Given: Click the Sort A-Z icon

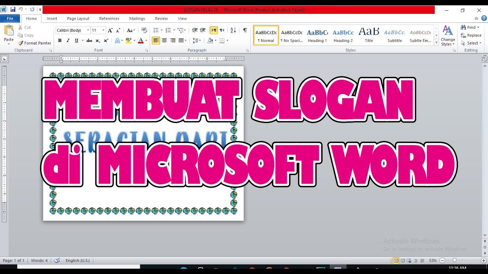Looking at the screenshot, I should click(233, 30).
